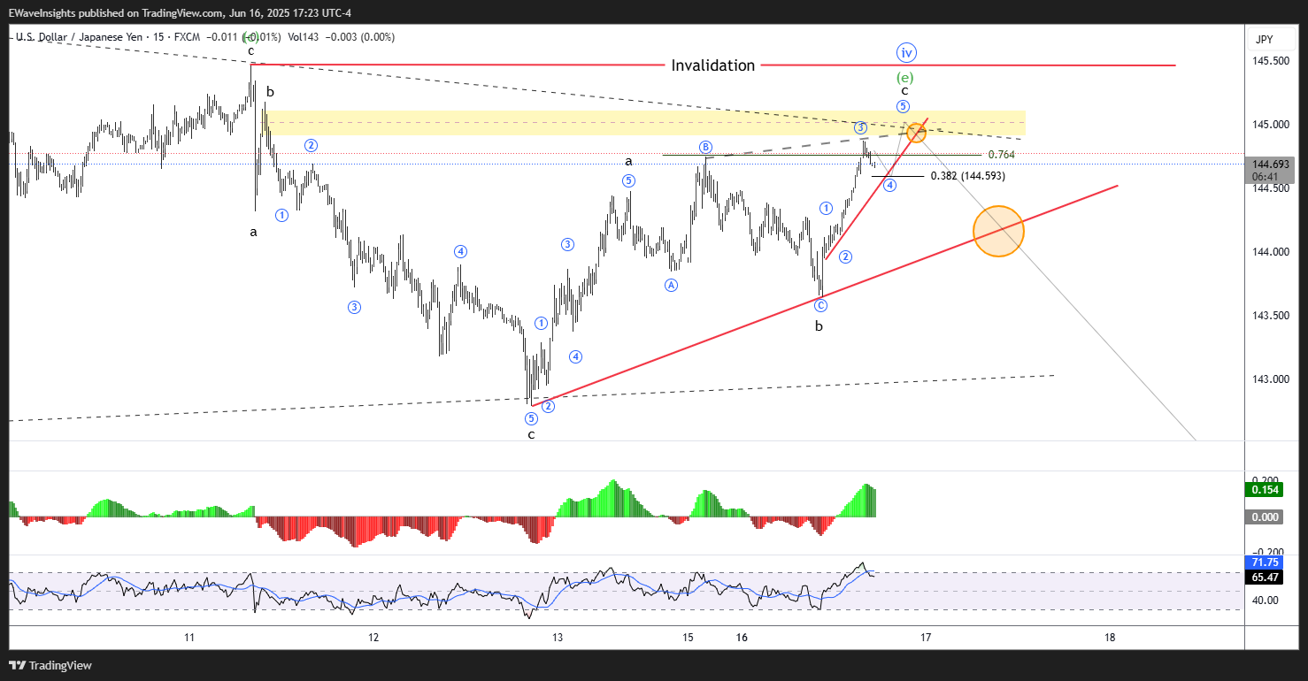Click date label 18 on the time axis
Screen dimensions: 1308x681
tap(1110, 638)
